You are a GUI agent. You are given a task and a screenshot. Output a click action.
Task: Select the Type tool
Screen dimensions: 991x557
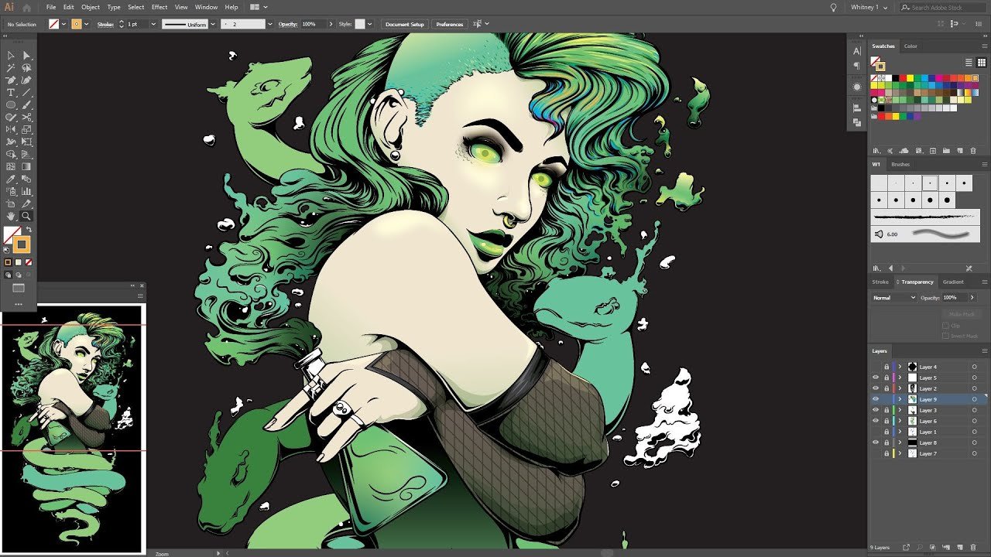coord(11,93)
